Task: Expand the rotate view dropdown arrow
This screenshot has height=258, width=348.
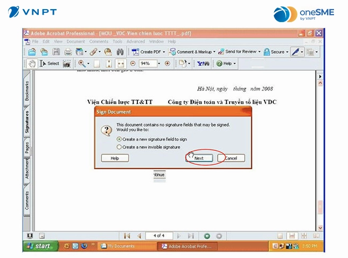Action: (x=189, y=64)
